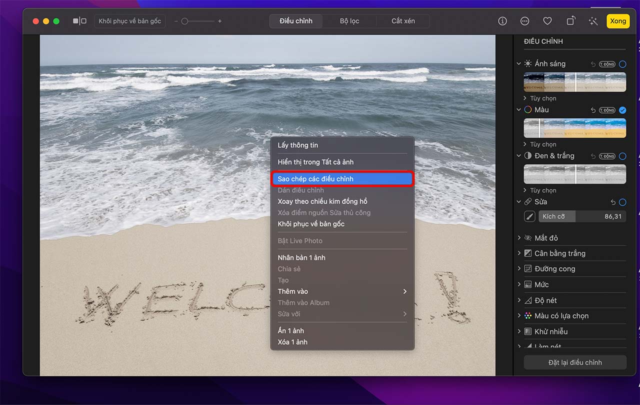Click the before/after comparison view icon

tap(79, 21)
